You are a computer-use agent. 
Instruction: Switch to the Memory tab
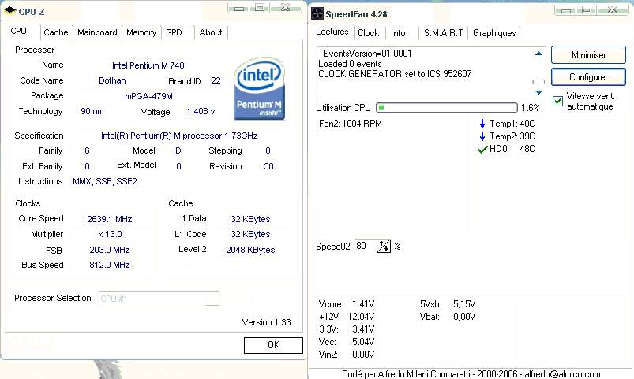tap(141, 32)
